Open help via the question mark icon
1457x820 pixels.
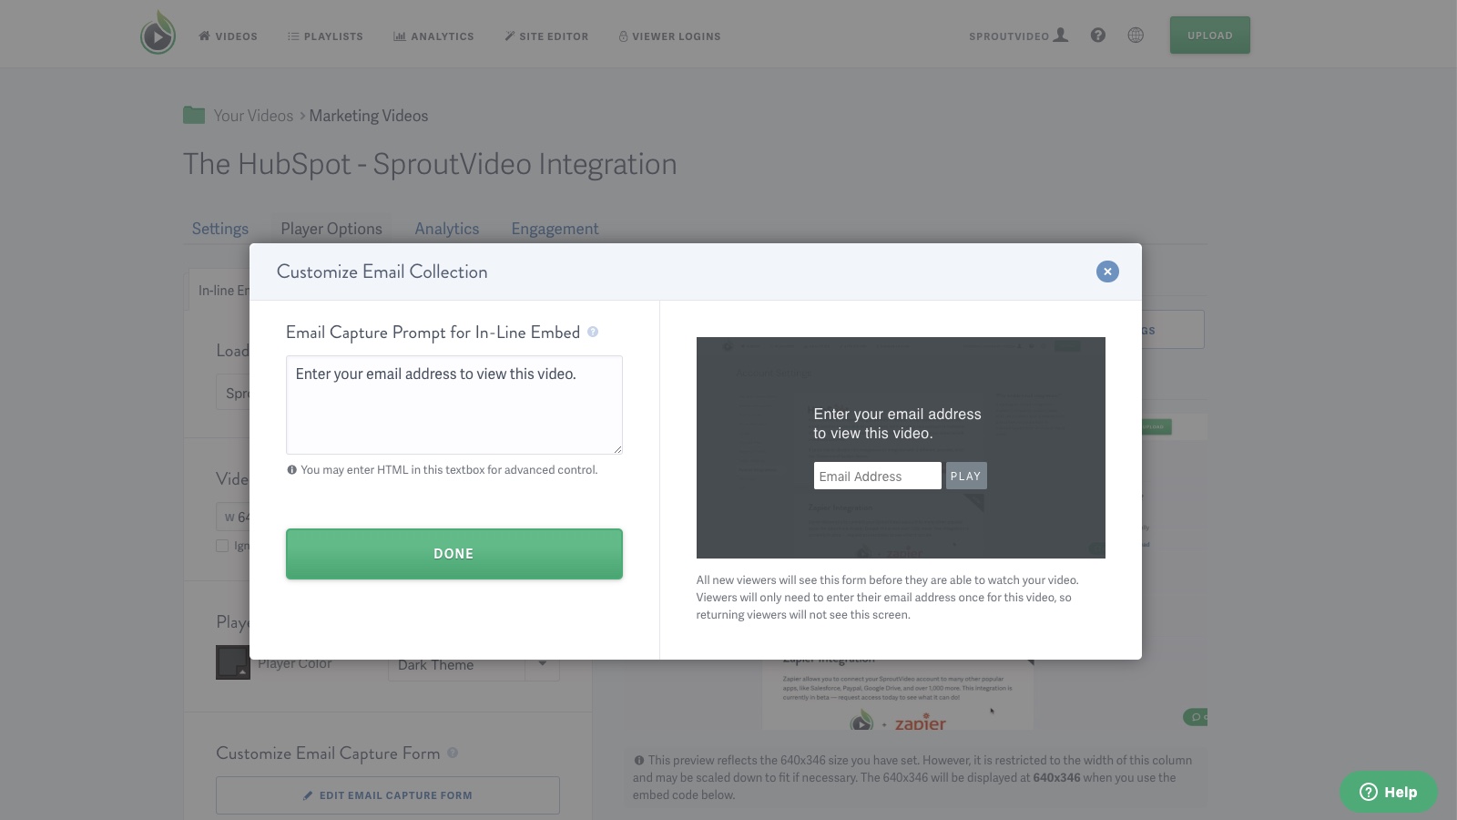(1098, 35)
